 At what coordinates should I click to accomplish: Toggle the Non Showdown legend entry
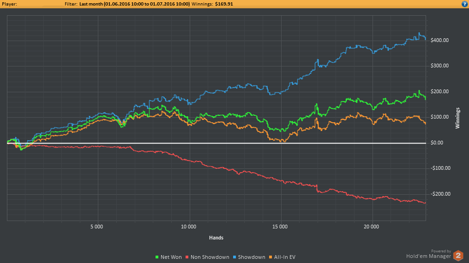tap(207, 257)
